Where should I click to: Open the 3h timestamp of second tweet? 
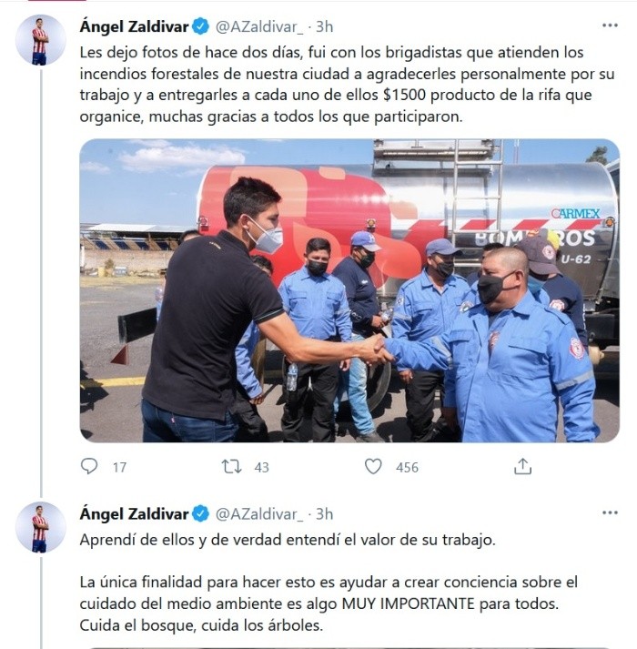coord(325,514)
